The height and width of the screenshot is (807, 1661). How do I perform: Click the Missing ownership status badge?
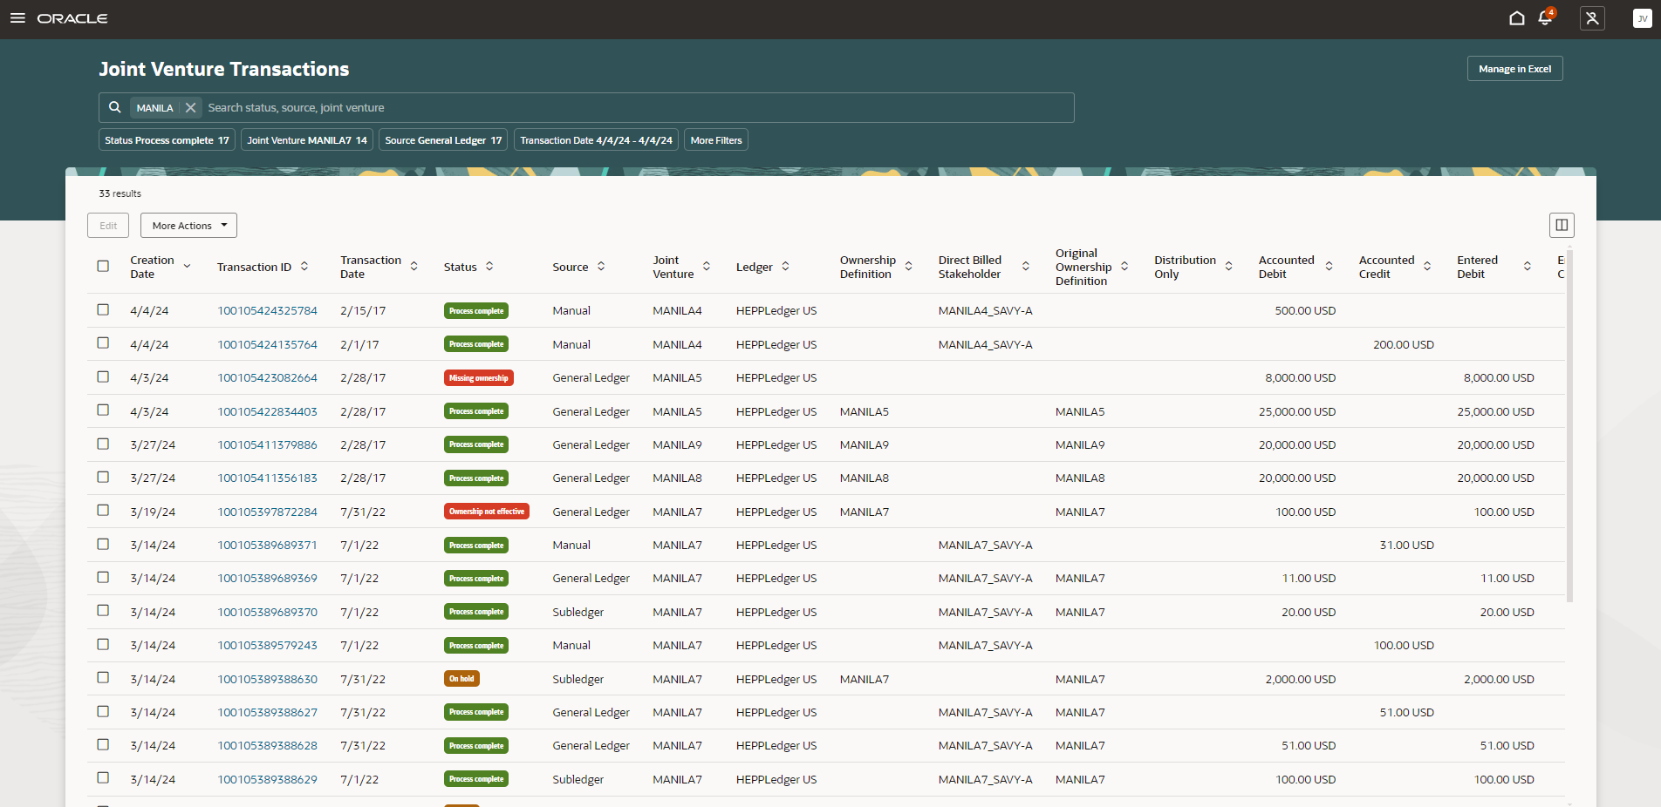pyautogui.click(x=478, y=377)
